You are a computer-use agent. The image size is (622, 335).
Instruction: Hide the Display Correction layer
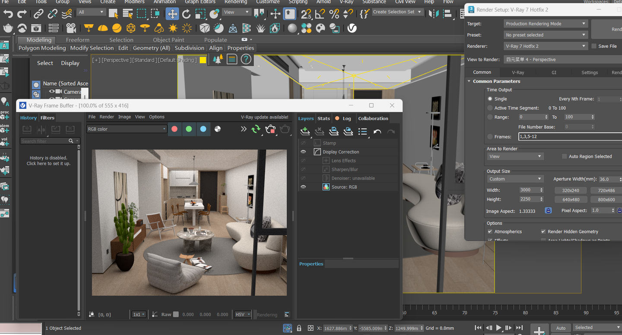tap(303, 152)
